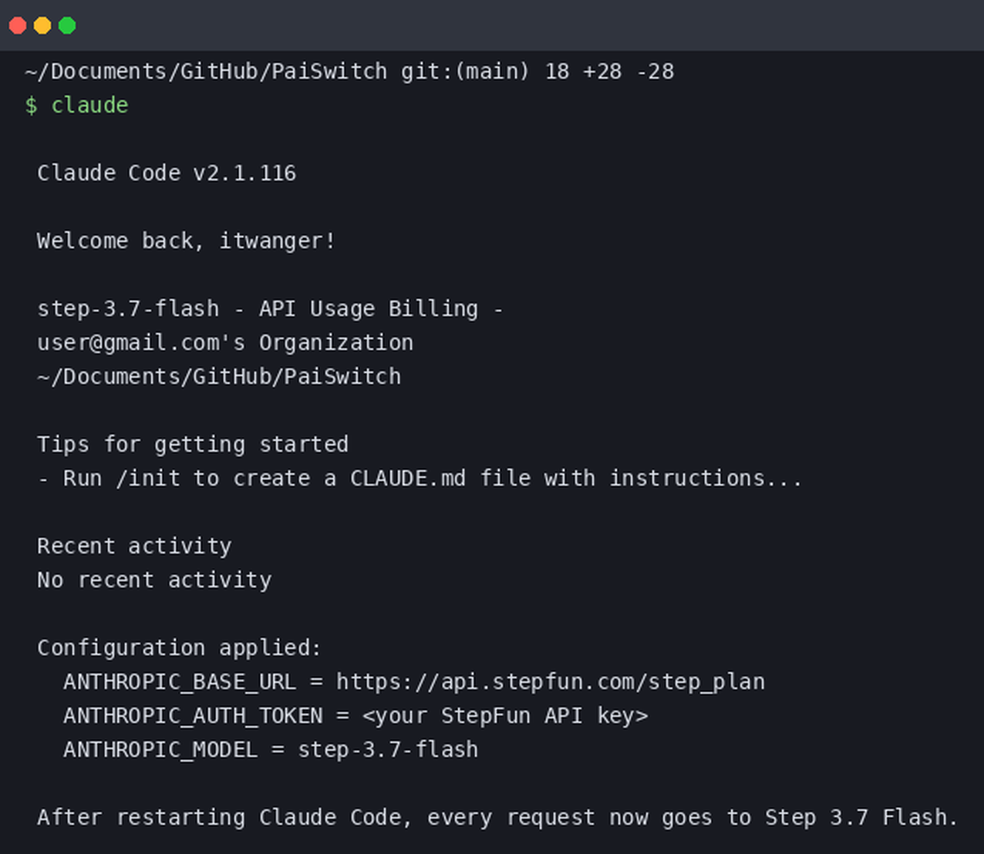The image size is (984, 854).
Task: Click the Welcome back, itwanger! greeting
Action: coord(187,240)
